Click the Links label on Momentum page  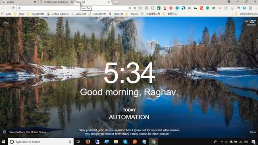(6, 23)
